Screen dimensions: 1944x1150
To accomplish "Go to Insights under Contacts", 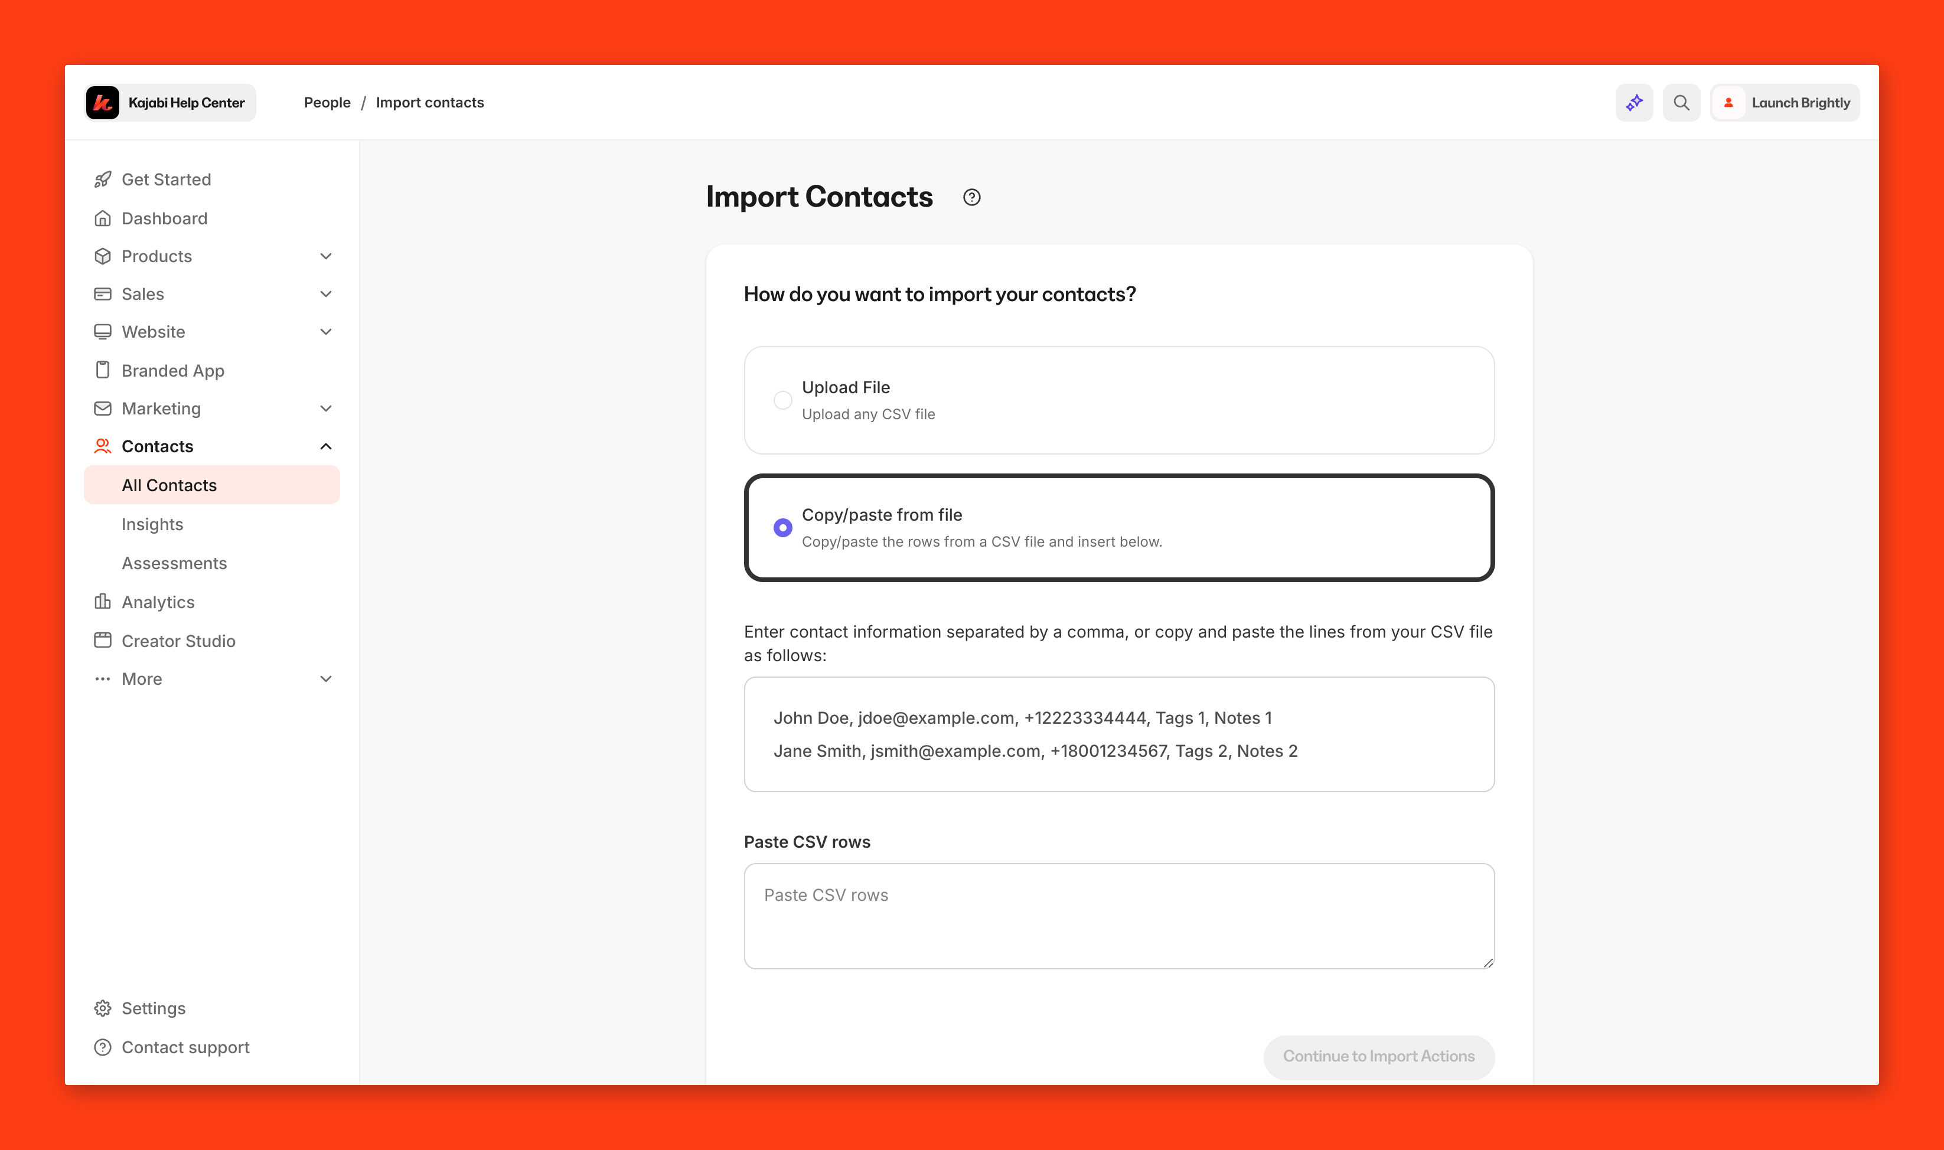I will click(x=153, y=525).
